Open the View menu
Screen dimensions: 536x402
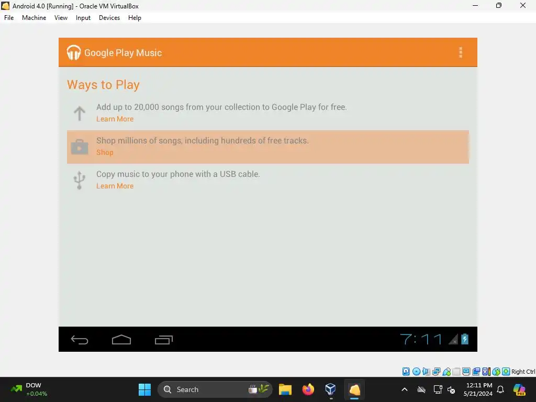[x=61, y=18]
